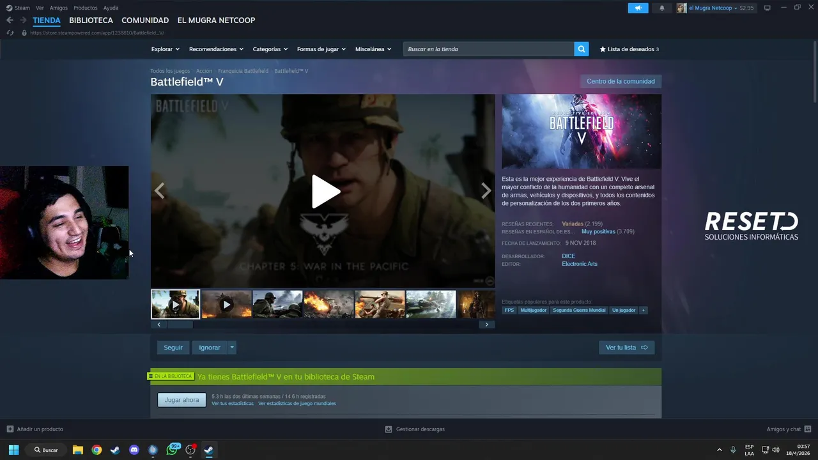The width and height of the screenshot is (818, 460).
Task: Click the Ignorar button
Action: click(x=210, y=348)
